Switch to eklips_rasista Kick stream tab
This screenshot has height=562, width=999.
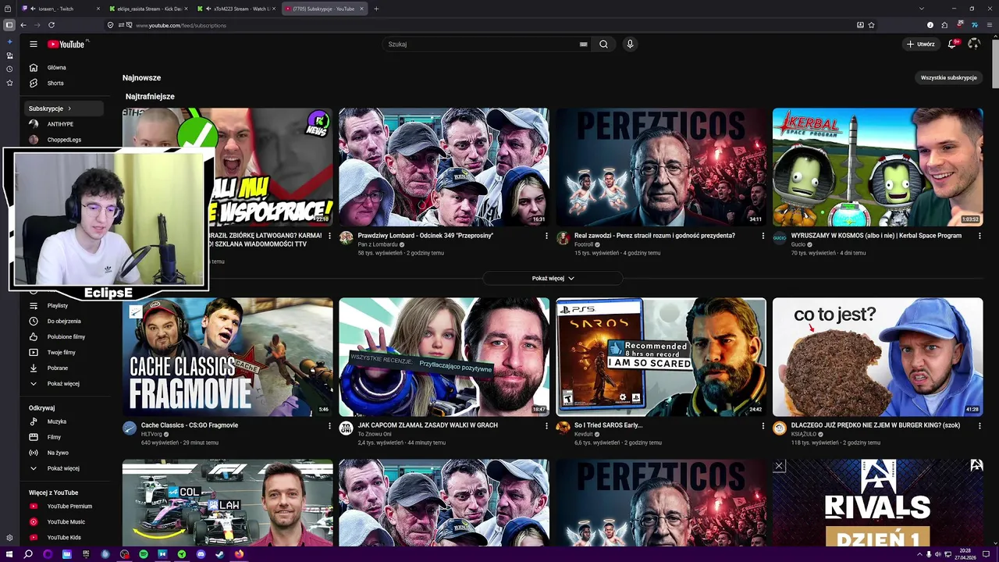point(150,9)
